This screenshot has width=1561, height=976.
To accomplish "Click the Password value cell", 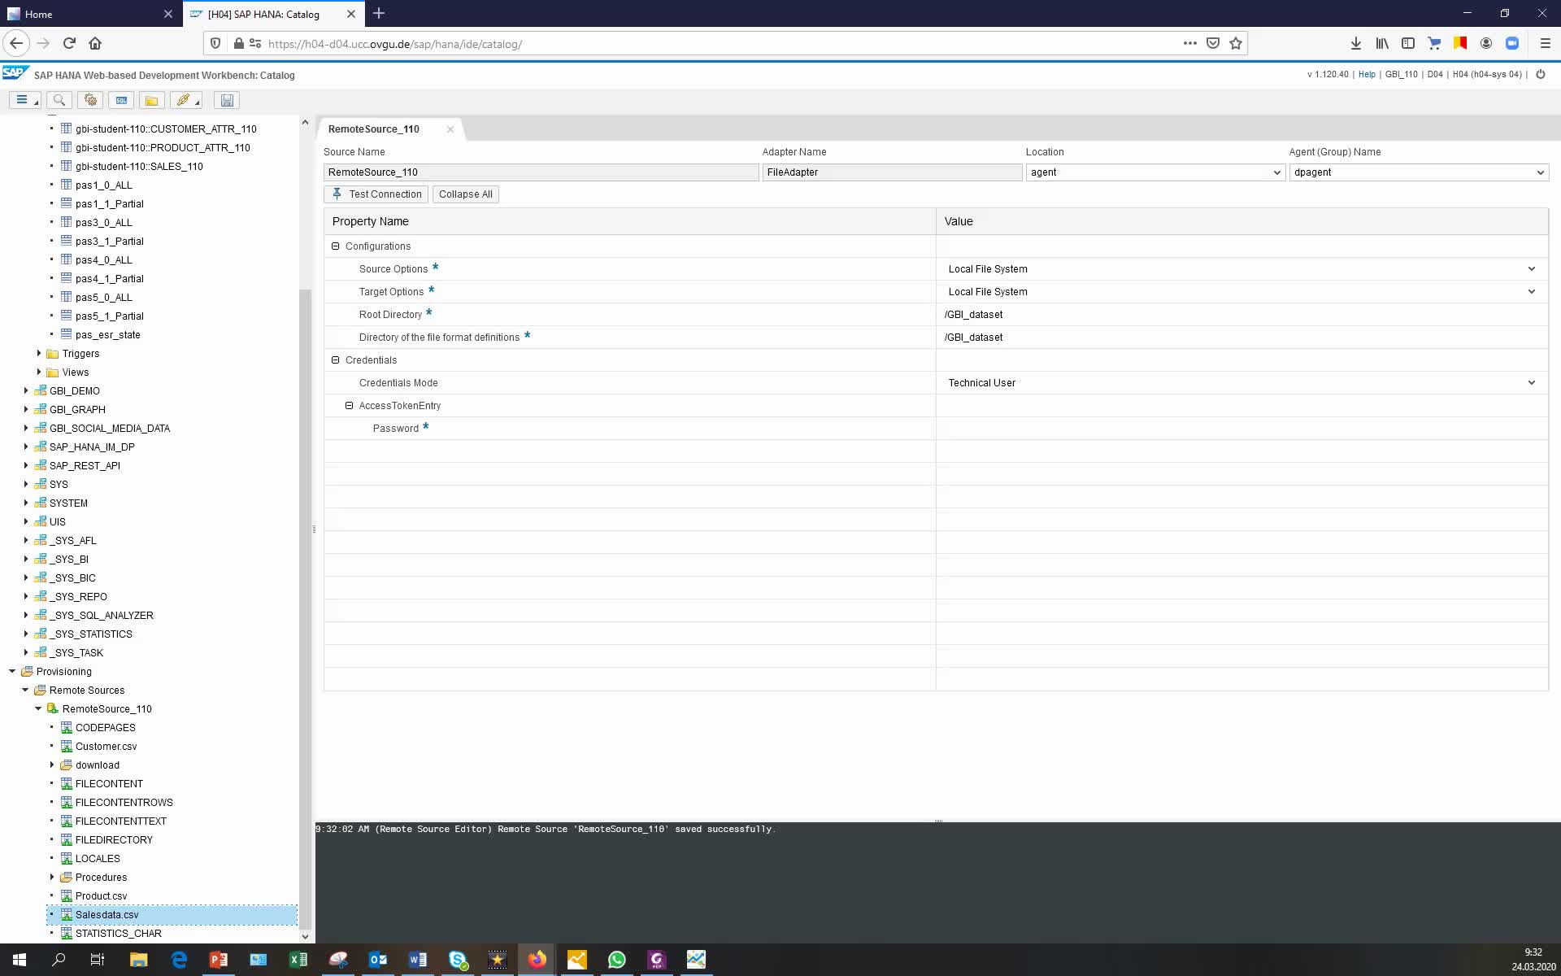I will tap(1241, 428).
